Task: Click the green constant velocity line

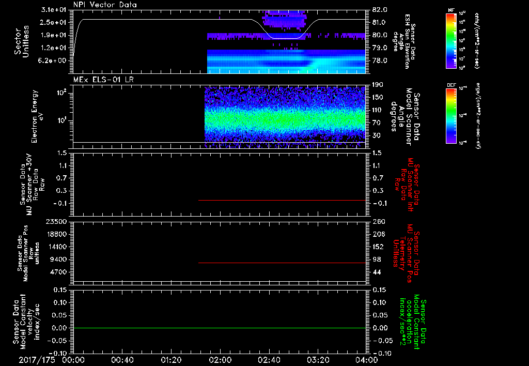Action: coord(220,328)
